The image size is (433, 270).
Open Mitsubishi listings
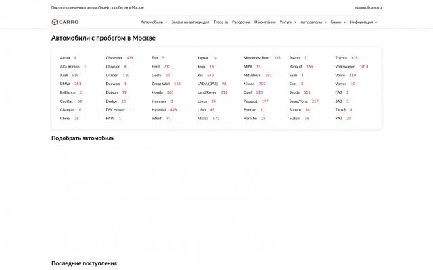252,75
